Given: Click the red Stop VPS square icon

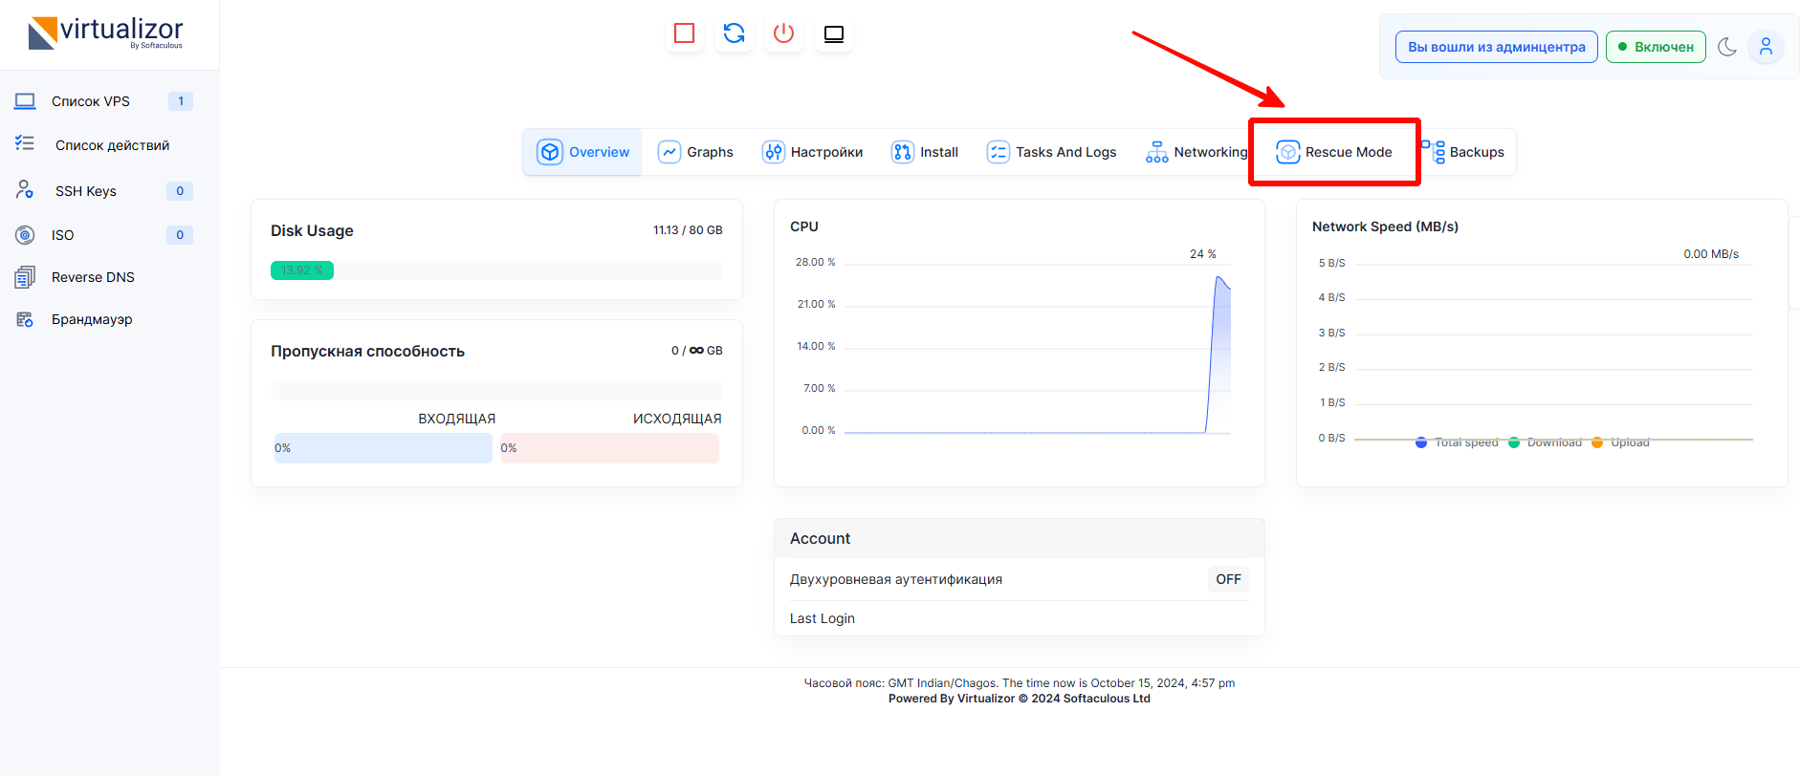Looking at the screenshot, I should (x=684, y=33).
